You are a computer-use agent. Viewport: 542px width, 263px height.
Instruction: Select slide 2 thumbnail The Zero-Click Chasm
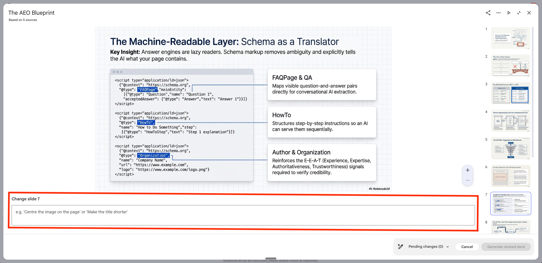(x=511, y=66)
